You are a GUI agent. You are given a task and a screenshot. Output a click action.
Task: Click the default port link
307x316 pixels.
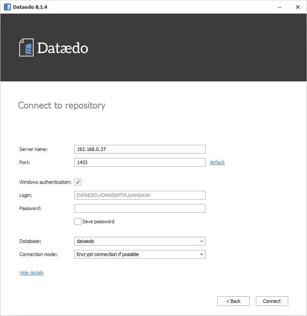217,162
